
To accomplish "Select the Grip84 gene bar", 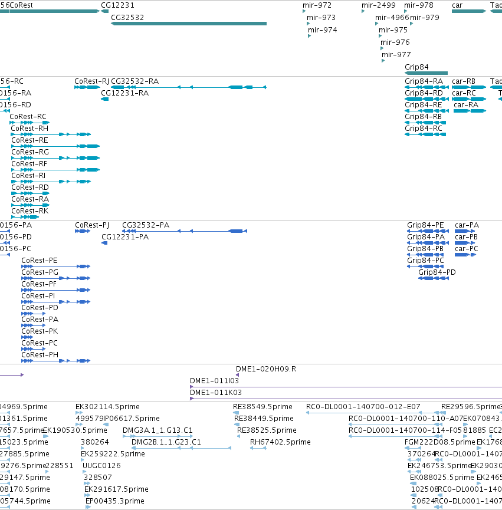I will pyautogui.click(x=426, y=73).
